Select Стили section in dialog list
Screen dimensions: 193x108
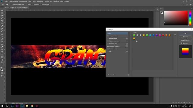point(117,33)
